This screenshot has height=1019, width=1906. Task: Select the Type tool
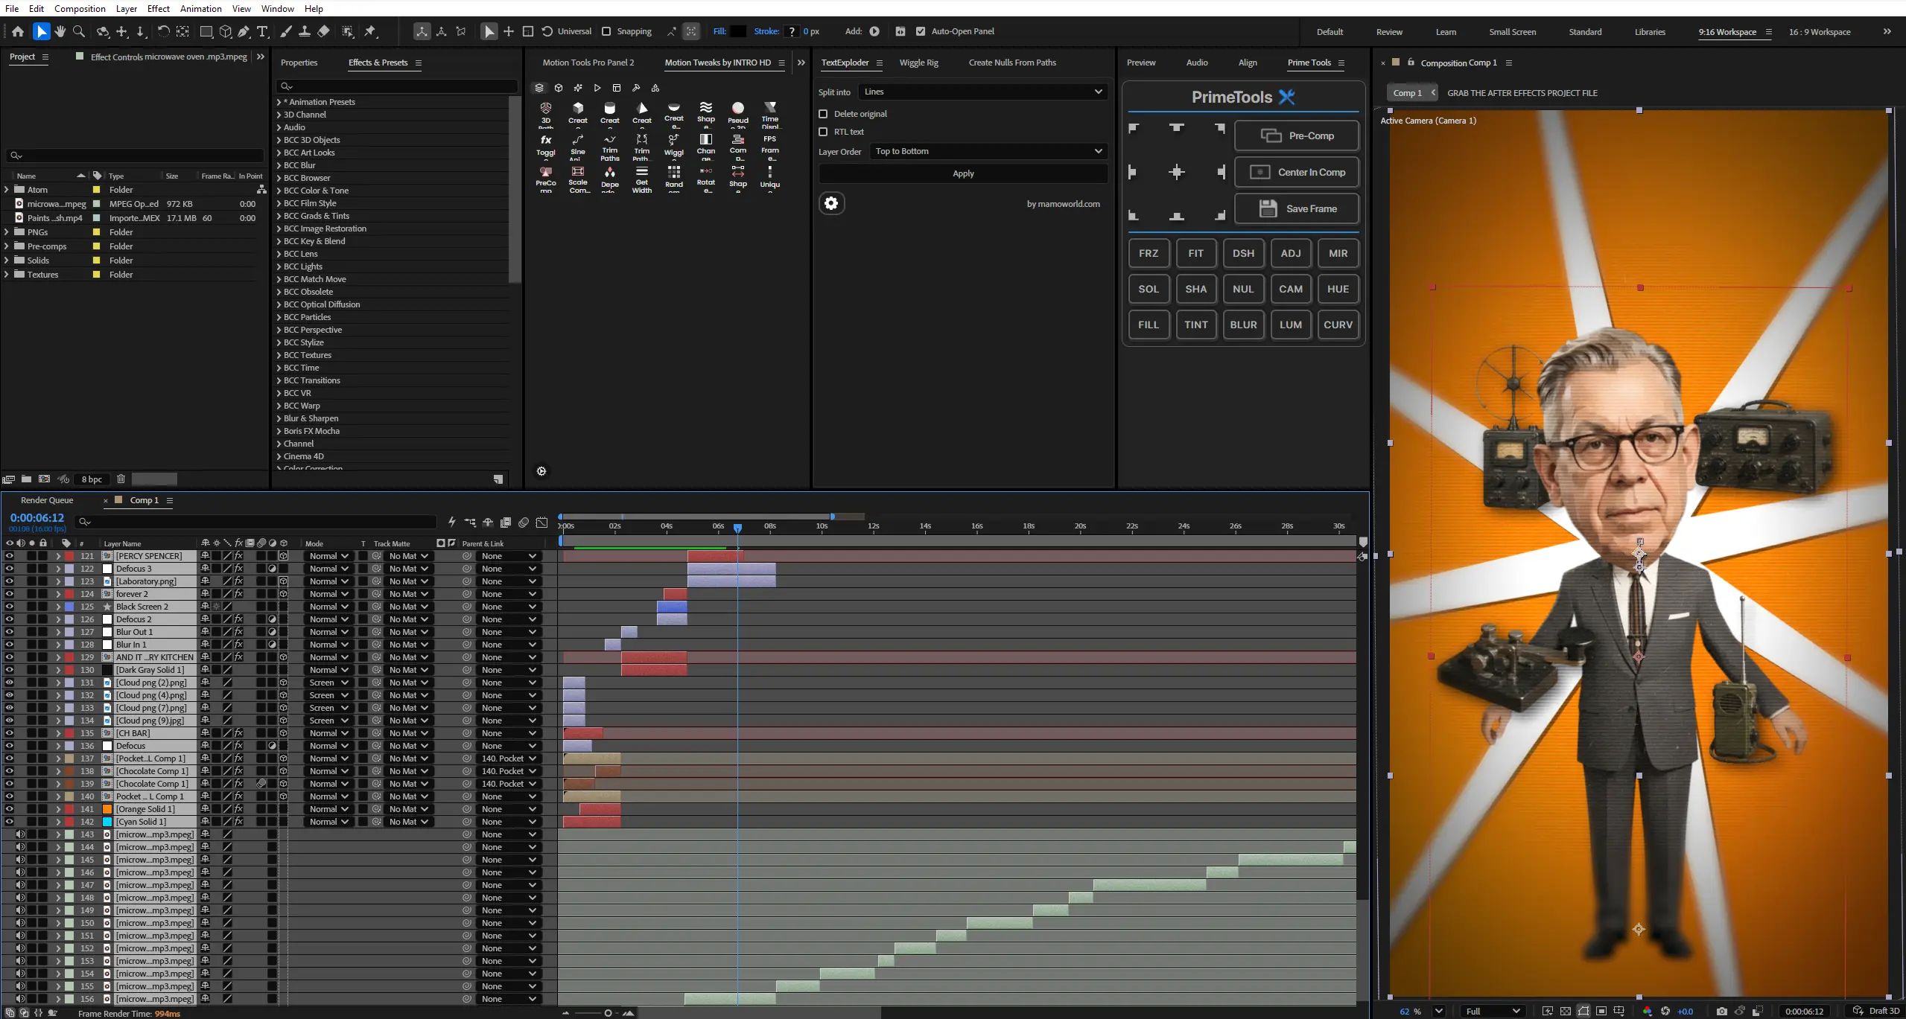coord(262,31)
